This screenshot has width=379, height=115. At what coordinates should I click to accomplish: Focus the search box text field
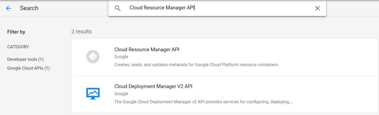214,8
